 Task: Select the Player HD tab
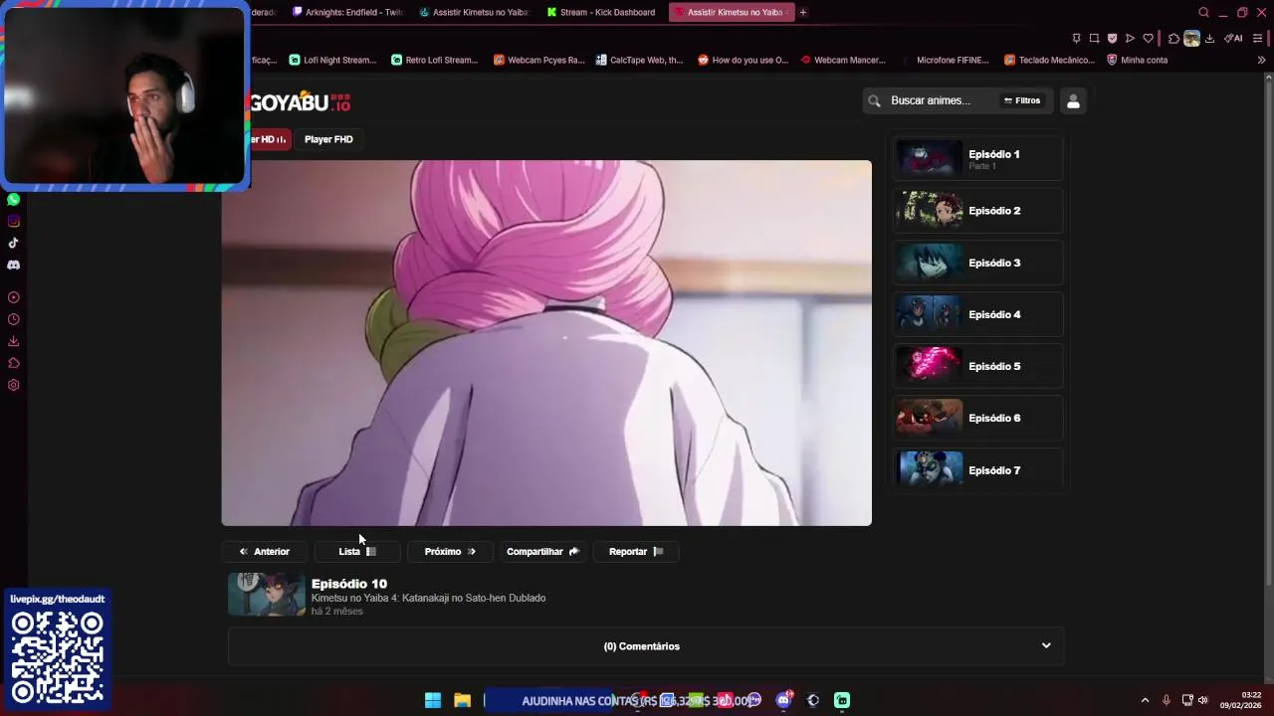coord(269,139)
